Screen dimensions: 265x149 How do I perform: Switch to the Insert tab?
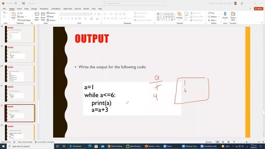[19, 9]
